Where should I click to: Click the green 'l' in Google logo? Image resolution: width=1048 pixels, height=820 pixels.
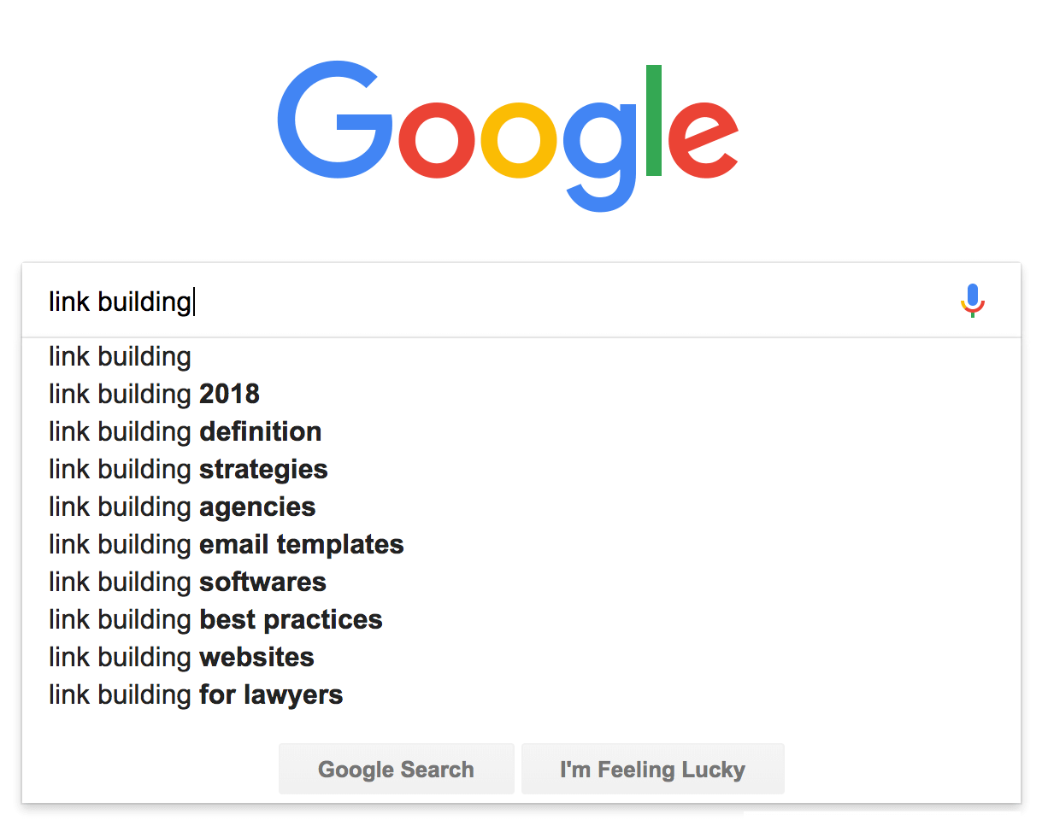tap(654, 120)
